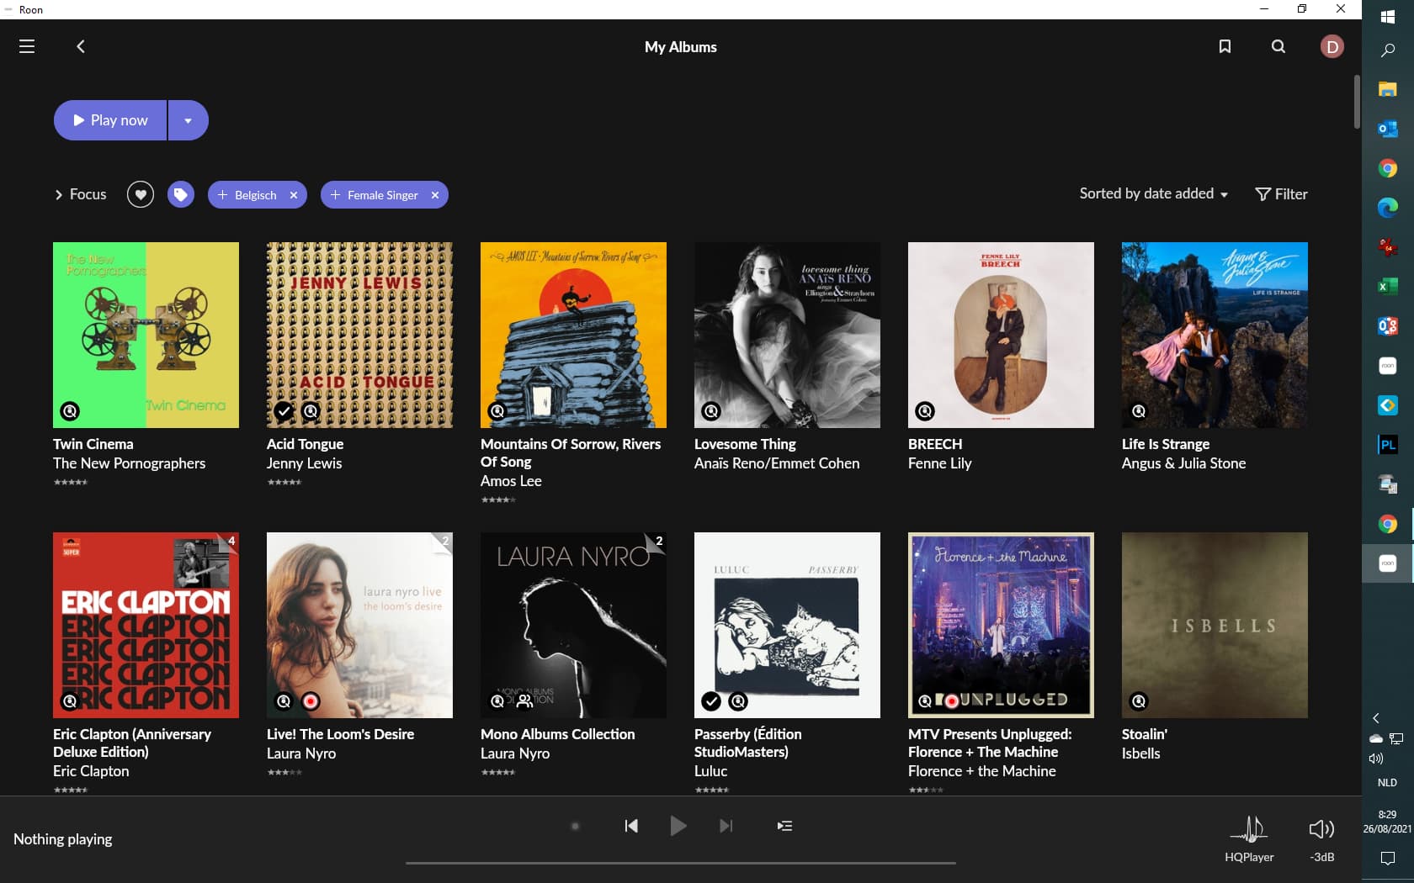Skip to the next track
The width and height of the screenshot is (1414, 883).
click(726, 826)
